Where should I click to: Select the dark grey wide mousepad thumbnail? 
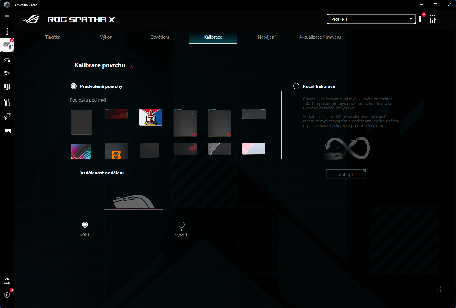(254, 114)
